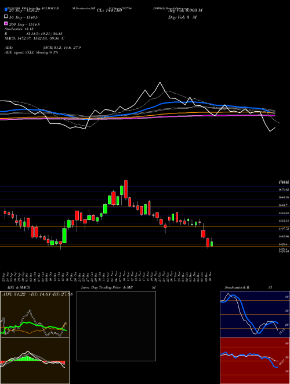Click the tallest red candlestick at the price peak
The height and width of the screenshot is (384, 290).
click(x=126, y=190)
